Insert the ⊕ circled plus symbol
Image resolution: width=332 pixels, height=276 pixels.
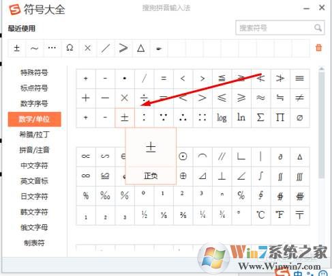pyautogui.click(x=183, y=176)
